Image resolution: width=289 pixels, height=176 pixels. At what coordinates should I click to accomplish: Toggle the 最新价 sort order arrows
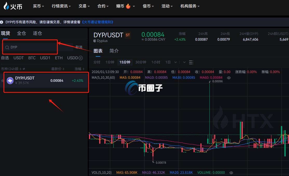(63, 69)
